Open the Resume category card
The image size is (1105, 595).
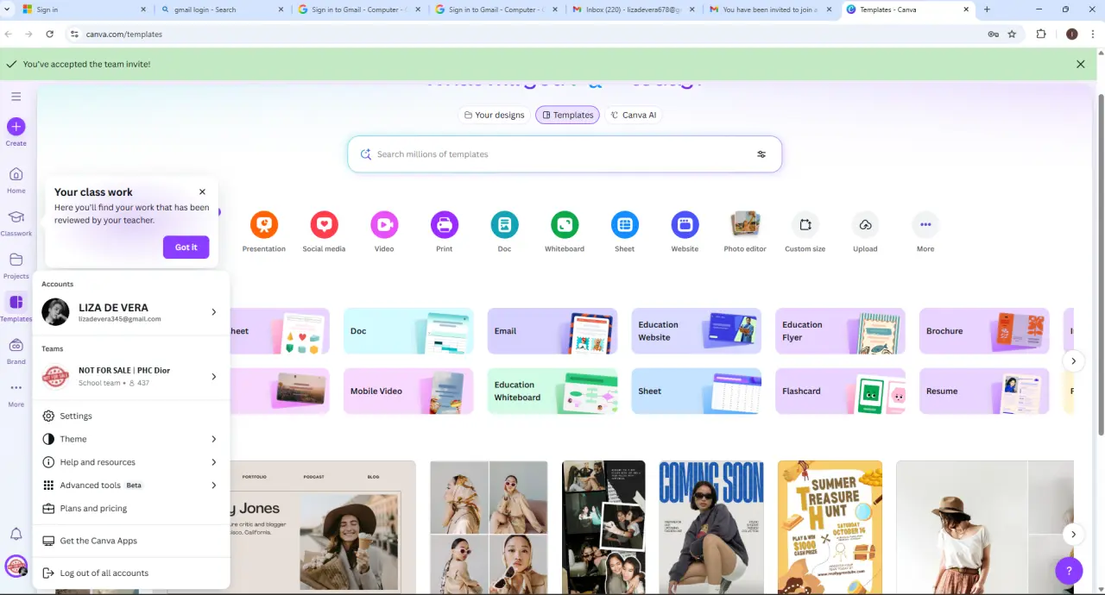pos(984,391)
